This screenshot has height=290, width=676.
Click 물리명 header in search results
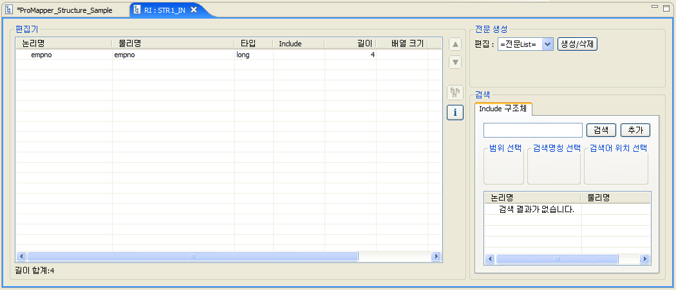(x=615, y=198)
